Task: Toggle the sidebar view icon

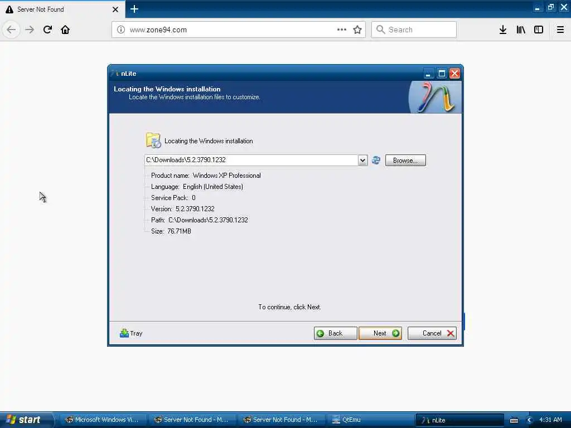Action: tap(539, 30)
